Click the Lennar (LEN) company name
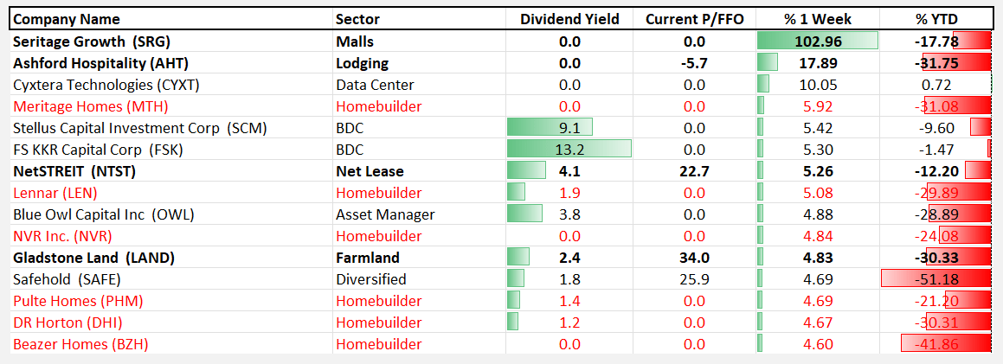 point(55,193)
